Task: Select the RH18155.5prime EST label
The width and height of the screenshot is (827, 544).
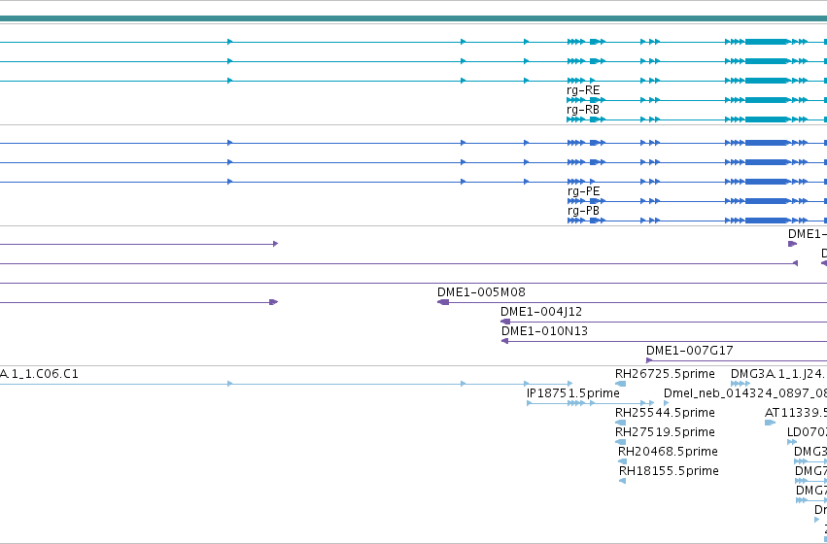Action: [669, 471]
